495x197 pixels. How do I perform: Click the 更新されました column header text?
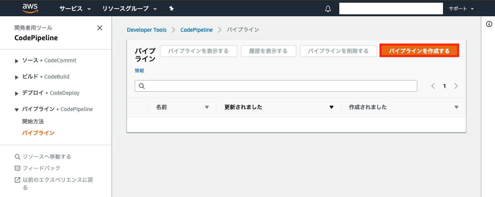tap(243, 107)
